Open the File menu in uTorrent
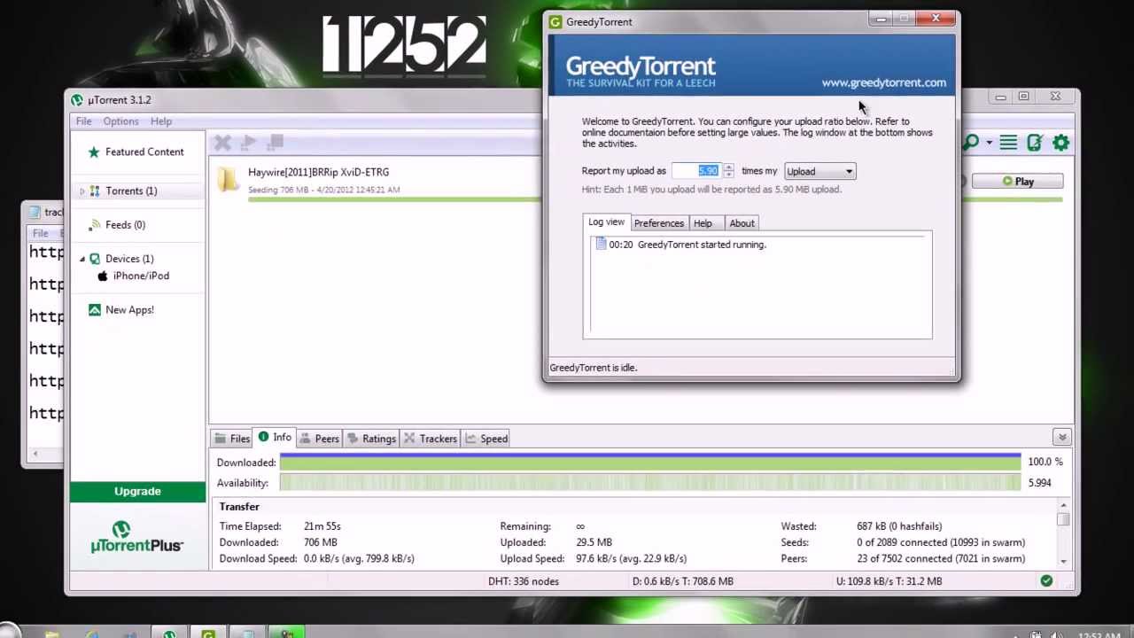 click(83, 121)
